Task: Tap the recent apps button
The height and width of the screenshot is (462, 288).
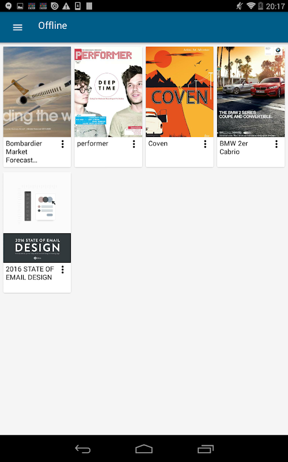Action: pos(206,449)
